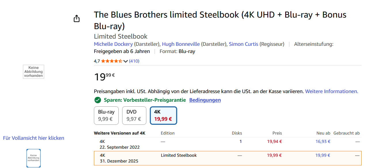365x168 pixels.
Task: Open new offers from 16,93 €
Action: click(x=323, y=141)
